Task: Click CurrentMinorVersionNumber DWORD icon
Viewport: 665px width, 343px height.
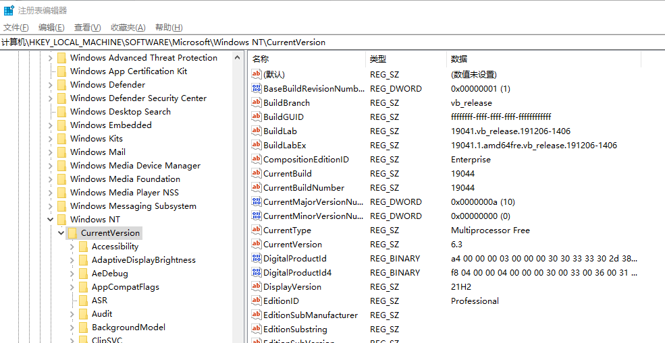Action: coord(257,216)
